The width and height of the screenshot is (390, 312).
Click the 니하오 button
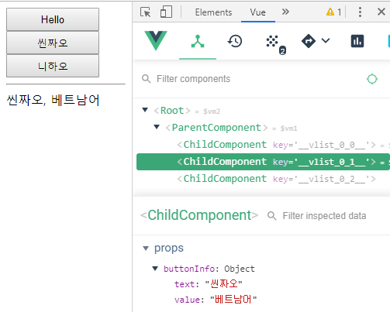point(53,66)
